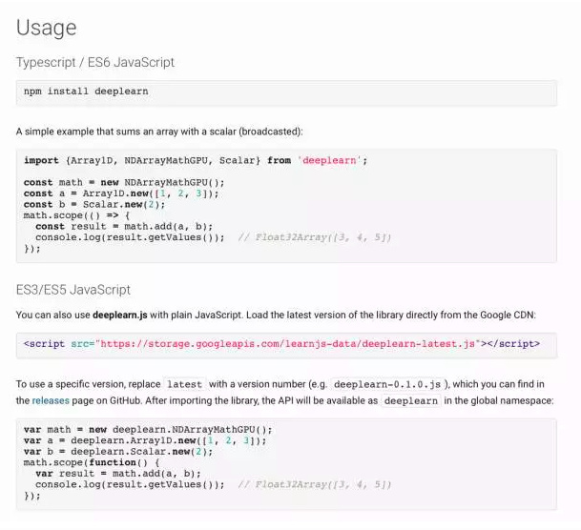Click the inline 'deeplearn' namespace code
The width and height of the screenshot is (581, 530).
click(411, 400)
